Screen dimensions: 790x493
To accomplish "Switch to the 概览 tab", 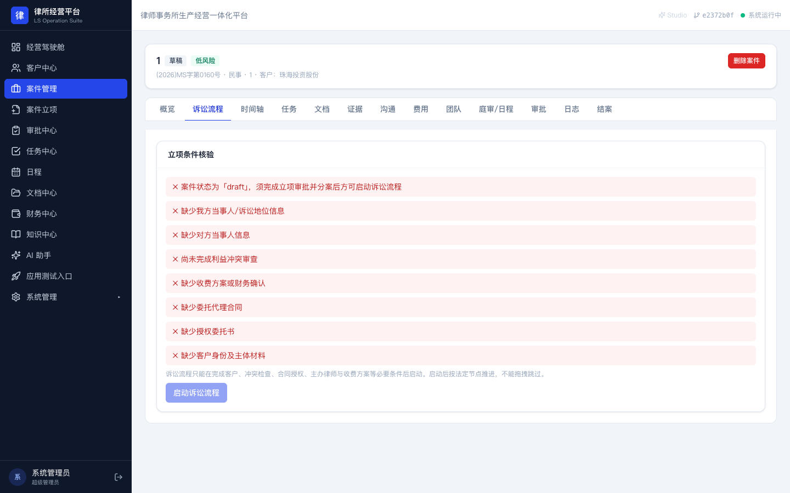I will (167, 110).
